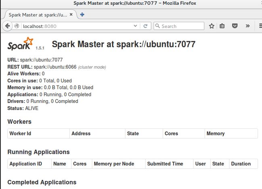
Task: Click the Cores in use line
Action: (40, 81)
